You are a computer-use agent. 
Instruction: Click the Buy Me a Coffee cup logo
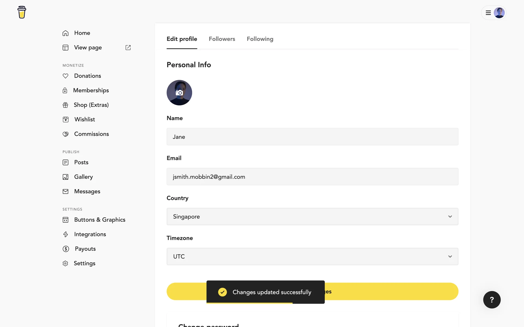[x=22, y=12]
